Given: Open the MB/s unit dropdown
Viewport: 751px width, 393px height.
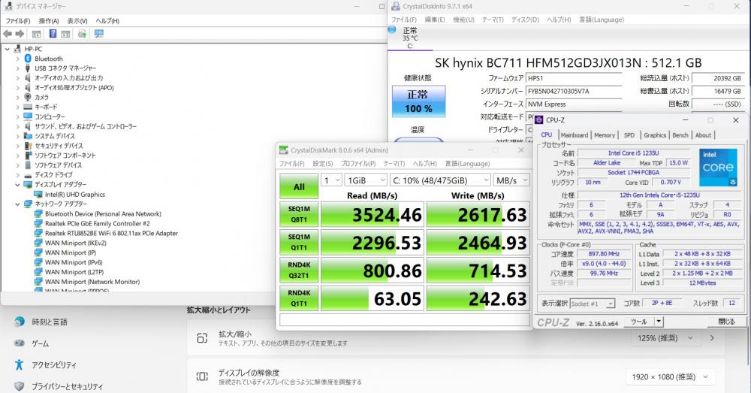Looking at the screenshot, I should (x=511, y=180).
